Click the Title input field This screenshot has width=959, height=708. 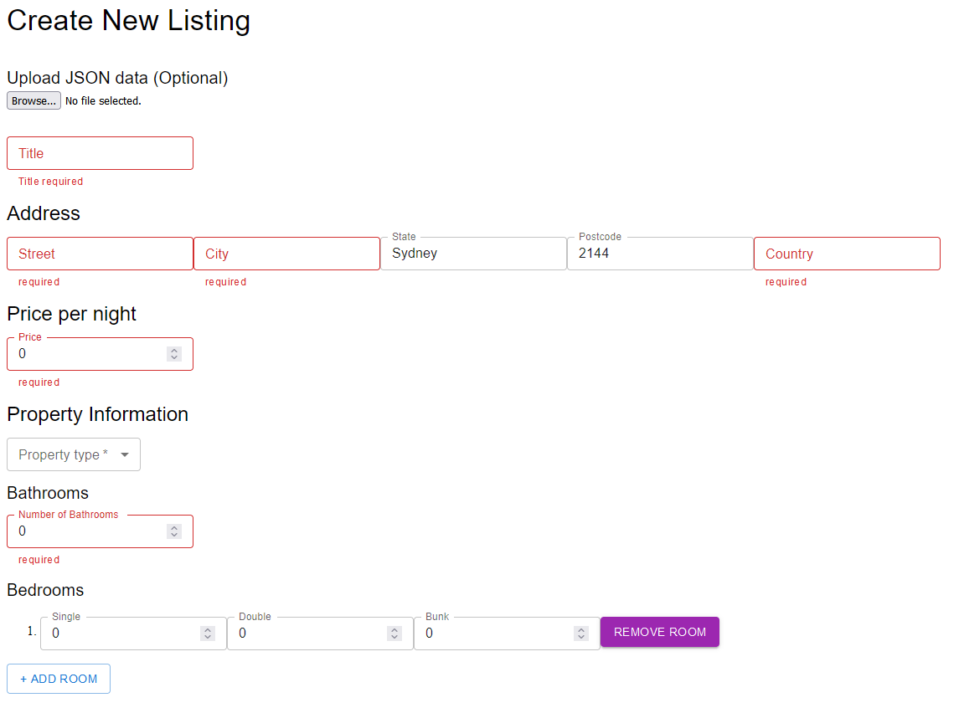[100, 153]
